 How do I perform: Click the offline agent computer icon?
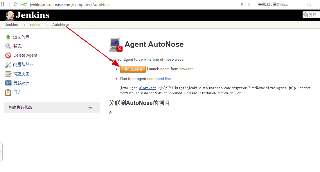[x=116, y=45]
